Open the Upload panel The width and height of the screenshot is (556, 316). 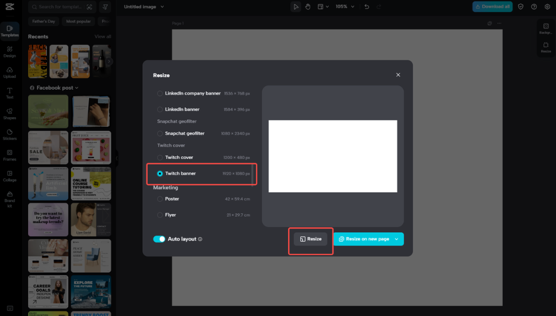coord(10,72)
